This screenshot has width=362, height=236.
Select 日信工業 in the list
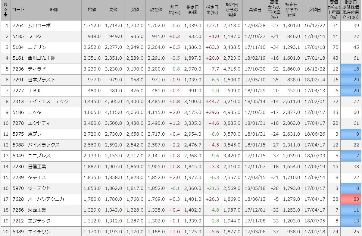coord(37,167)
